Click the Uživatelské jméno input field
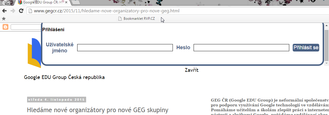 125,47
